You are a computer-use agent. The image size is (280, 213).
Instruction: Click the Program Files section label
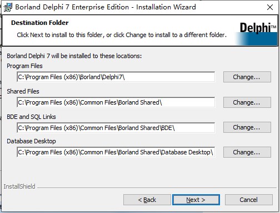(24, 66)
